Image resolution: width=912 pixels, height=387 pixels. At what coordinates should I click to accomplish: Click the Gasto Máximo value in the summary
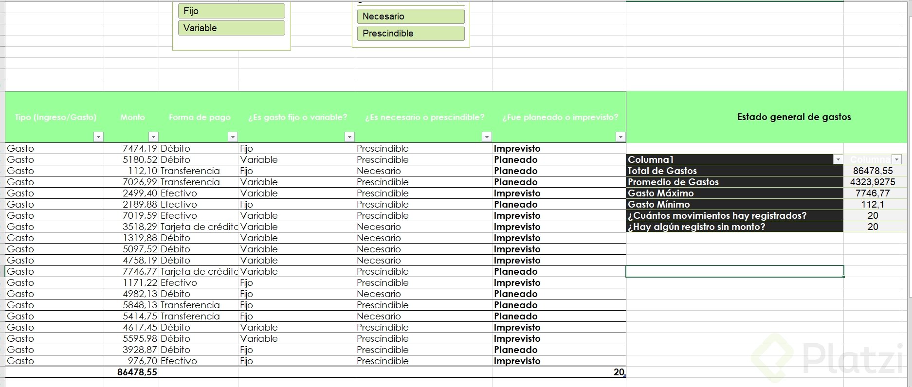(873, 193)
